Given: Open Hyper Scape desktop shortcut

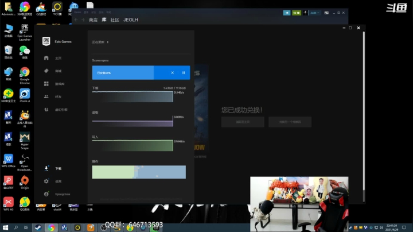Looking at the screenshot, I should [x=25, y=141].
